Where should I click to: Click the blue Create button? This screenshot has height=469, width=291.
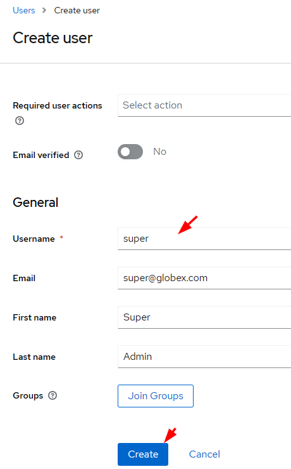[x=143, y=454]
